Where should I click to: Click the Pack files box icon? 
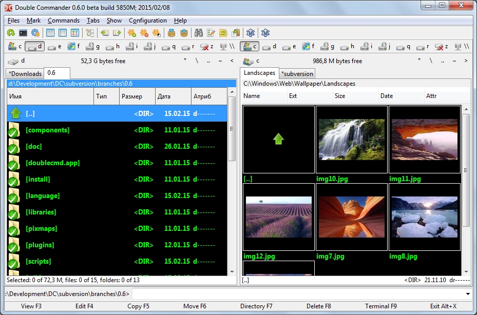[171, 33]
